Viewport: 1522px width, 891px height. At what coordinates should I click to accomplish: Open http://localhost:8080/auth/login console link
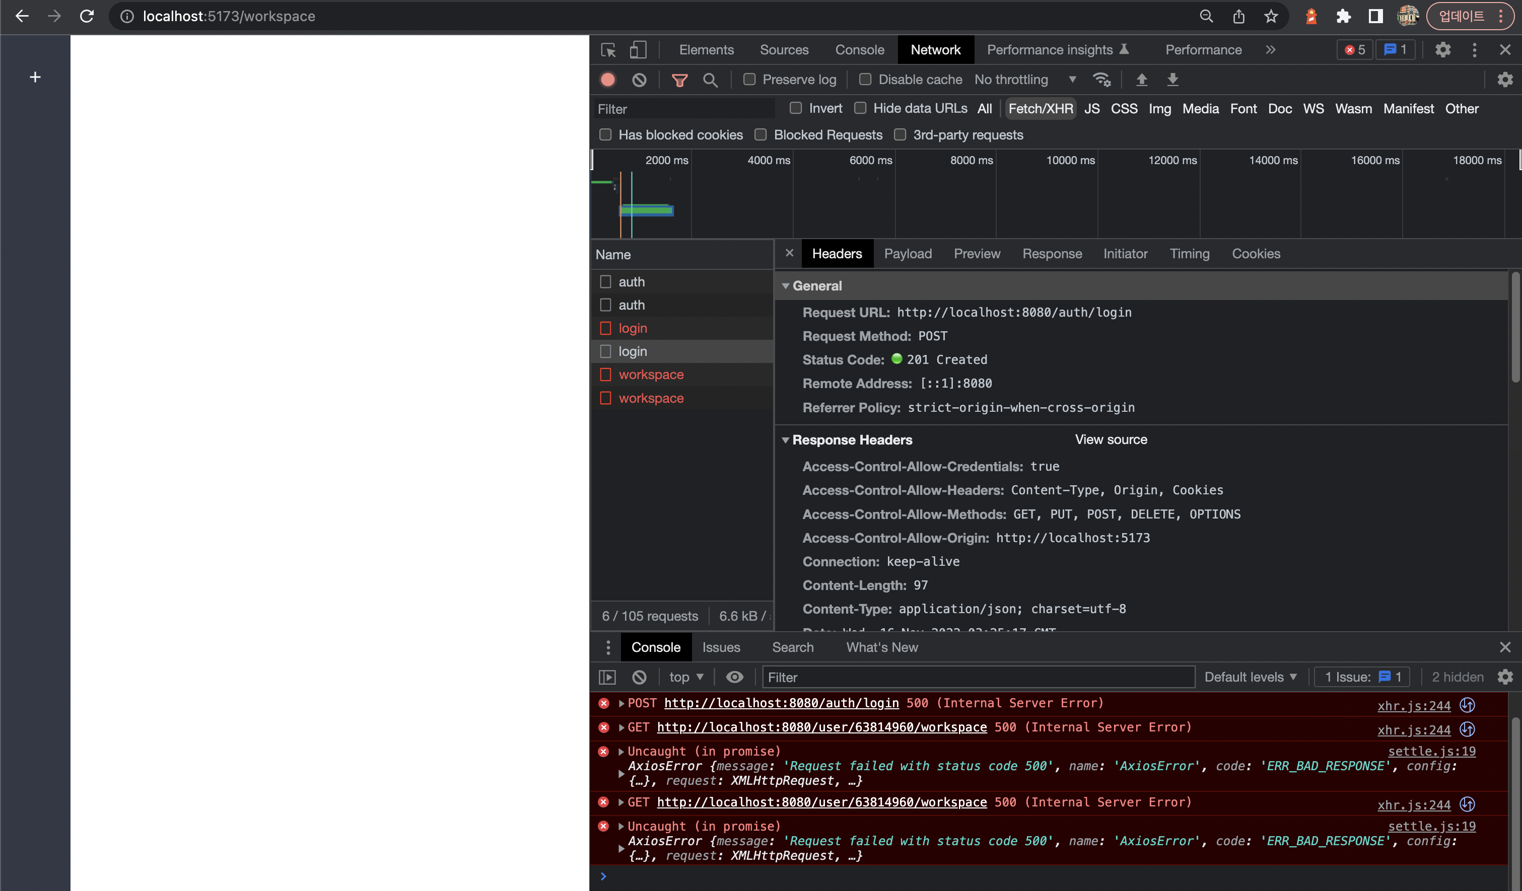tap(782, 703)
